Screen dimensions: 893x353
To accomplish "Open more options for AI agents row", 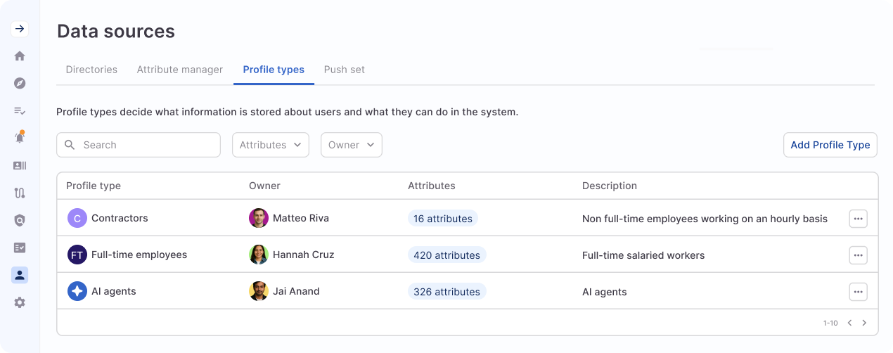I will point(858,292).
